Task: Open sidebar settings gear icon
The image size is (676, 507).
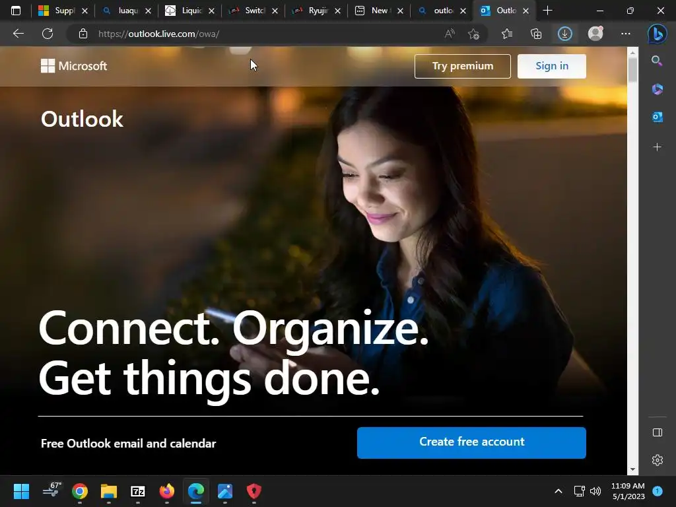Action: point(658,460)
